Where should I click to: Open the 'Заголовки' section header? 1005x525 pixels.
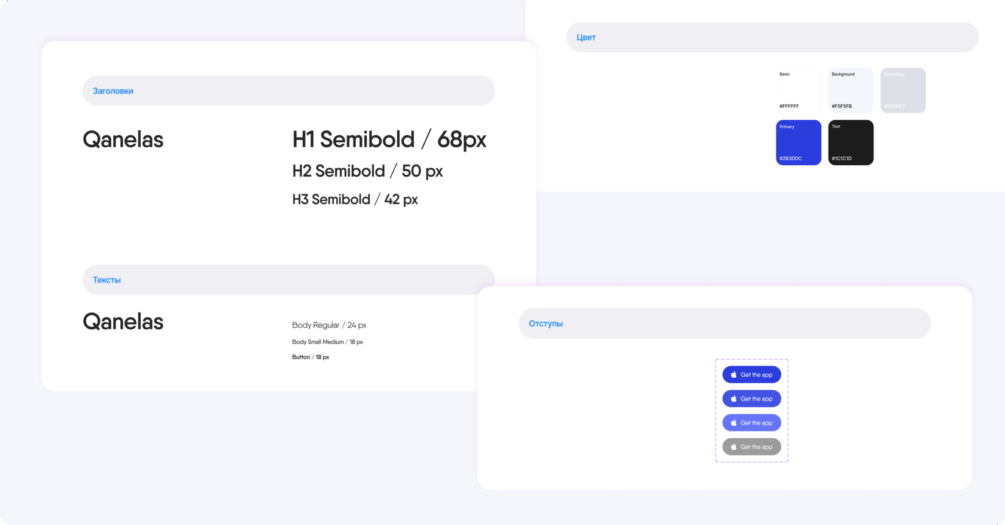[288, 91]
